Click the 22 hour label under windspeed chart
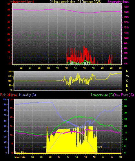The height and width of the screenshot is (161, 135). coord(111,68)
